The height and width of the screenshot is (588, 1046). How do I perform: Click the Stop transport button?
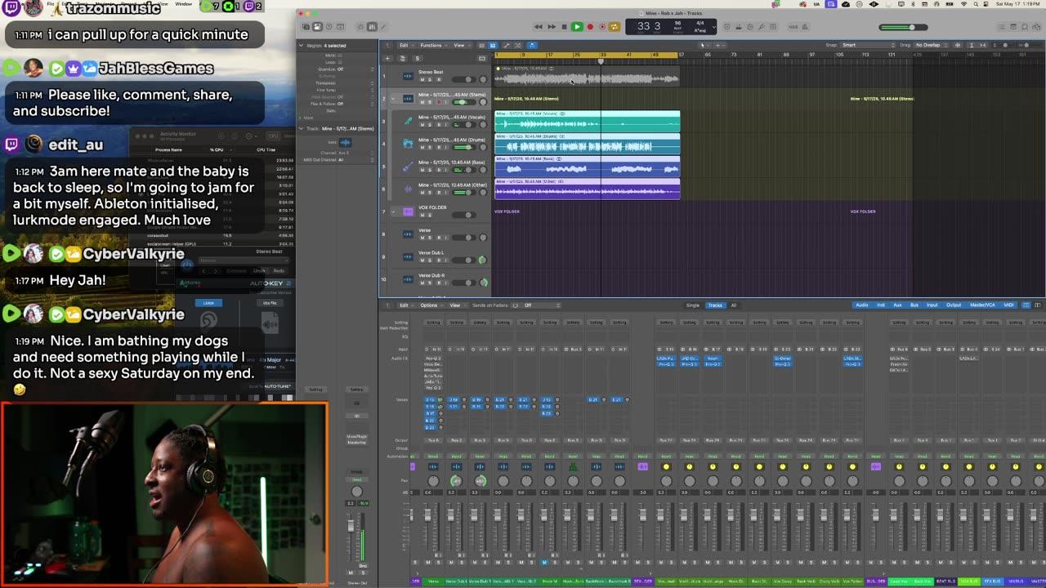[564, 27]
